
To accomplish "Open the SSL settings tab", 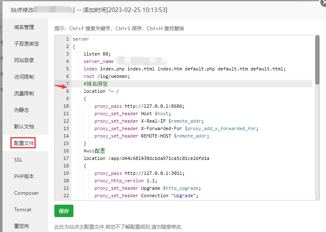I will (x=18, y=160).
